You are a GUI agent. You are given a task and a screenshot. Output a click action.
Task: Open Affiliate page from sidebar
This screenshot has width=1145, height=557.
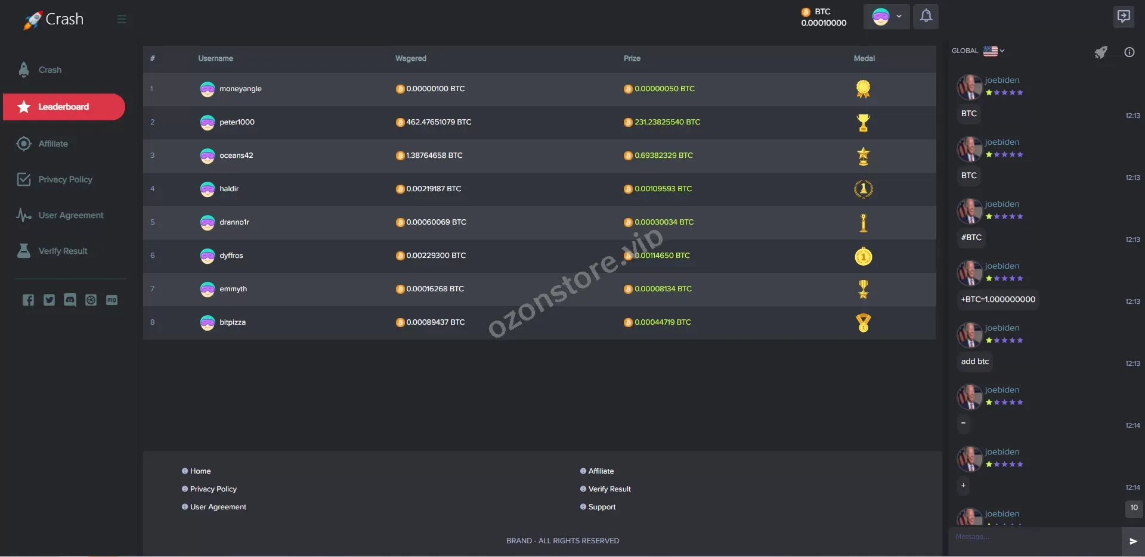point(53,144)
